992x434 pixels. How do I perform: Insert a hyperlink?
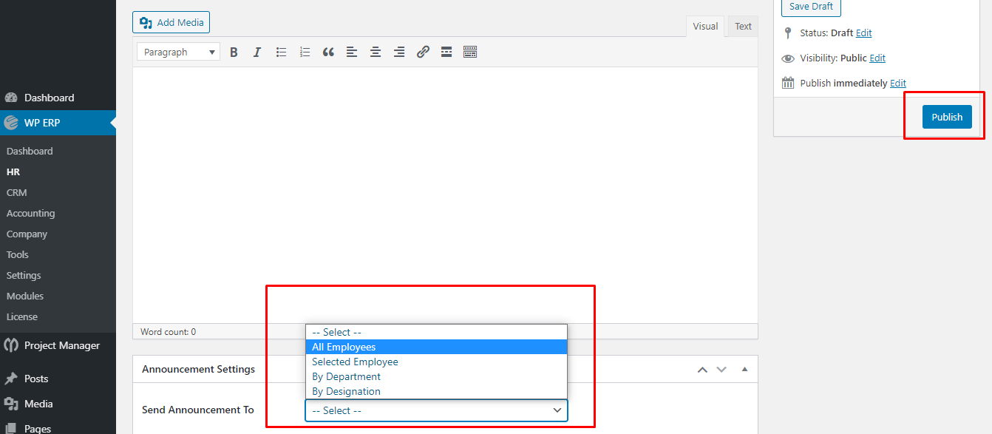[x=422, y=52]
